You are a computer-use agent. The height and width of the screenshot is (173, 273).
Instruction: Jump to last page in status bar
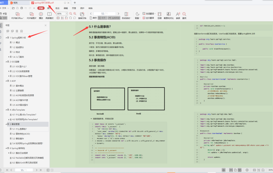click(41, 170)
